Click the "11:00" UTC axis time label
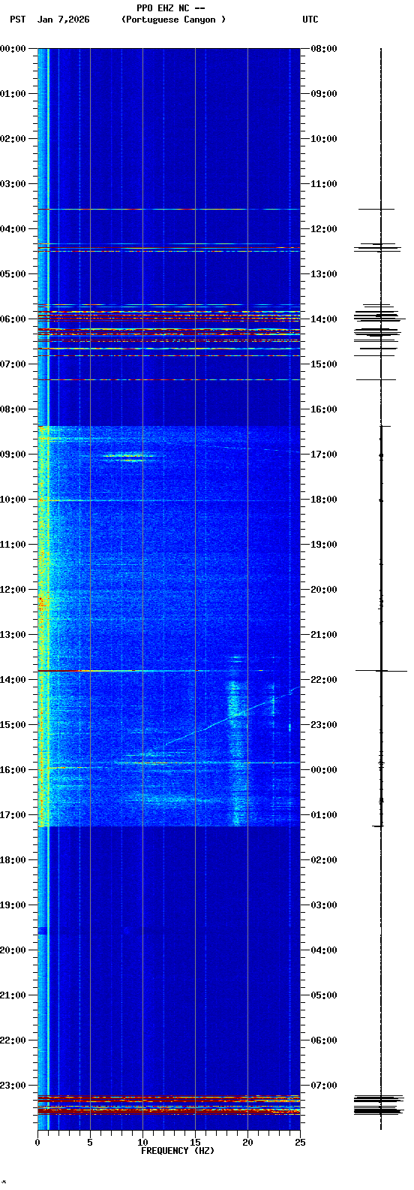The width and height of the screenshot is (414, 1190). point(324,184)
